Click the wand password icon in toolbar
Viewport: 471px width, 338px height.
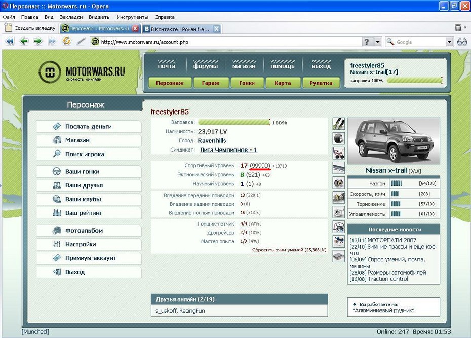click(81, 41)
